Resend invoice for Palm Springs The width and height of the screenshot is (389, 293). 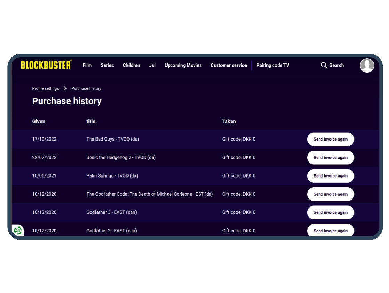click(x=330, y=176)
